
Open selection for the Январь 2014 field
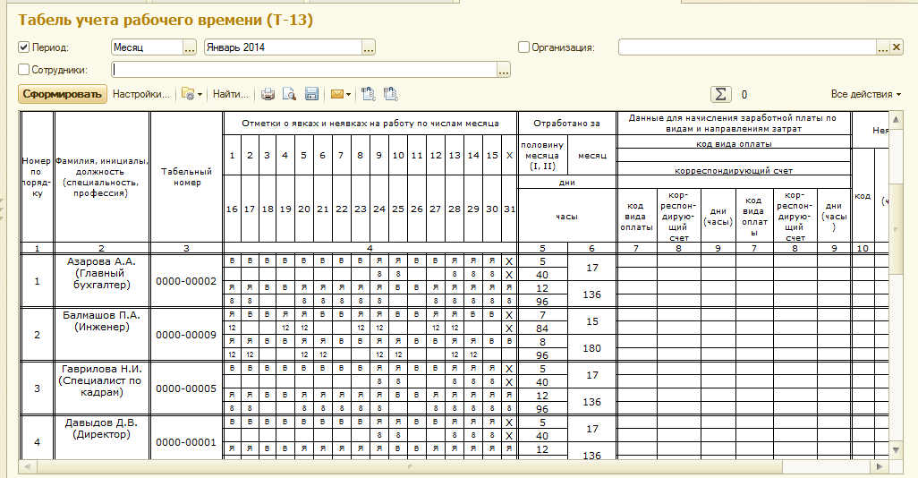click(368, 47)
